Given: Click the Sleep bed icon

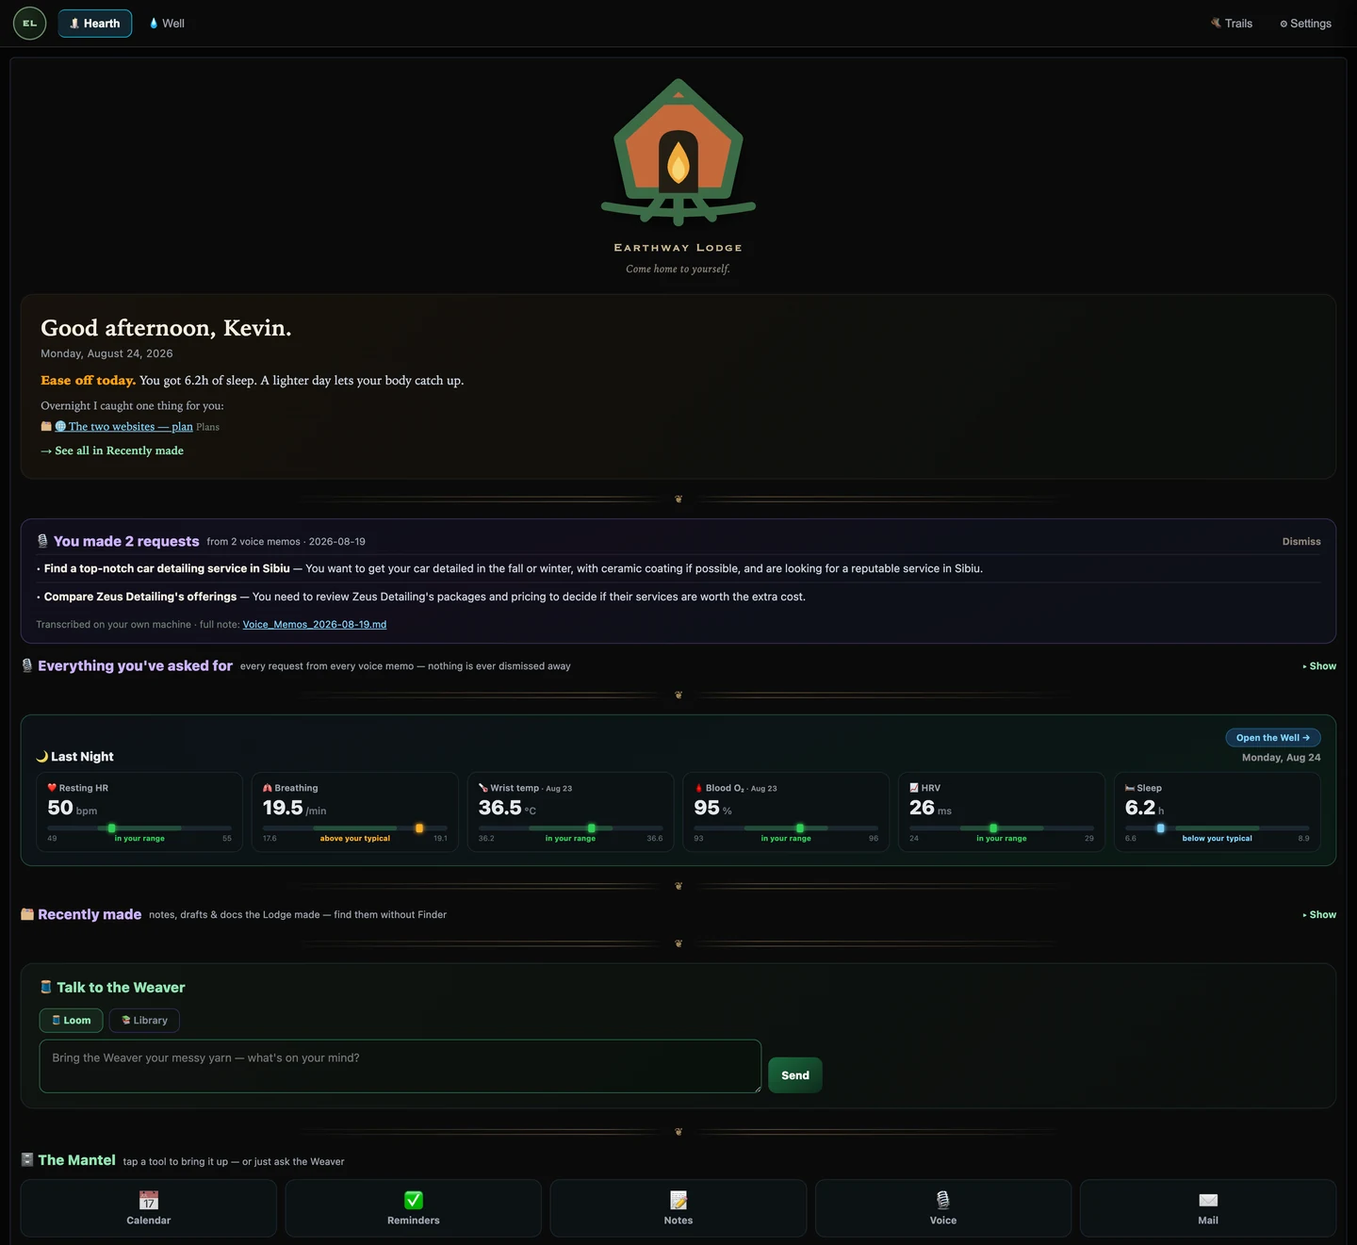Looking at the screenshot, I should click(x=1130, y=788).
